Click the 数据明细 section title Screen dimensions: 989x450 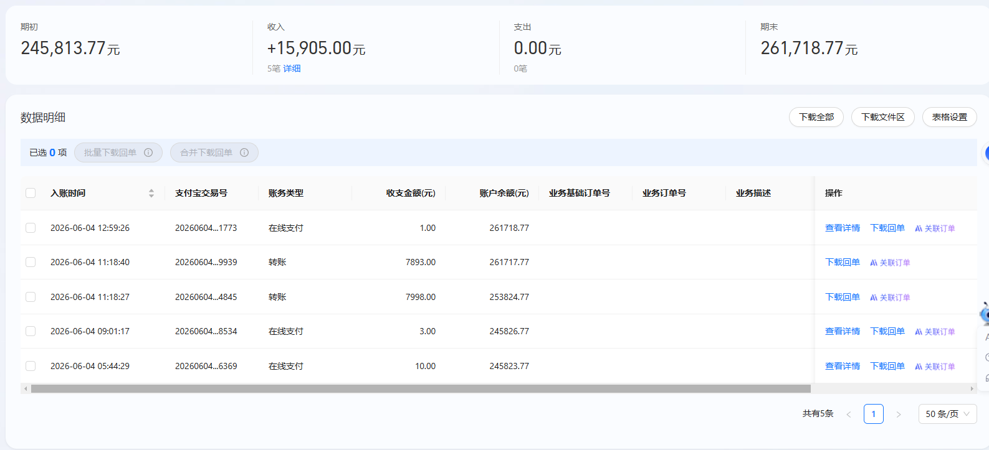point(43,117)
